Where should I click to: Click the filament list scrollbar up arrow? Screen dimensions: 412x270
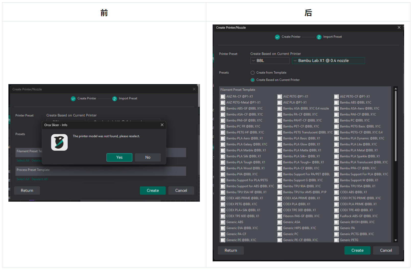tap(396, 89)
